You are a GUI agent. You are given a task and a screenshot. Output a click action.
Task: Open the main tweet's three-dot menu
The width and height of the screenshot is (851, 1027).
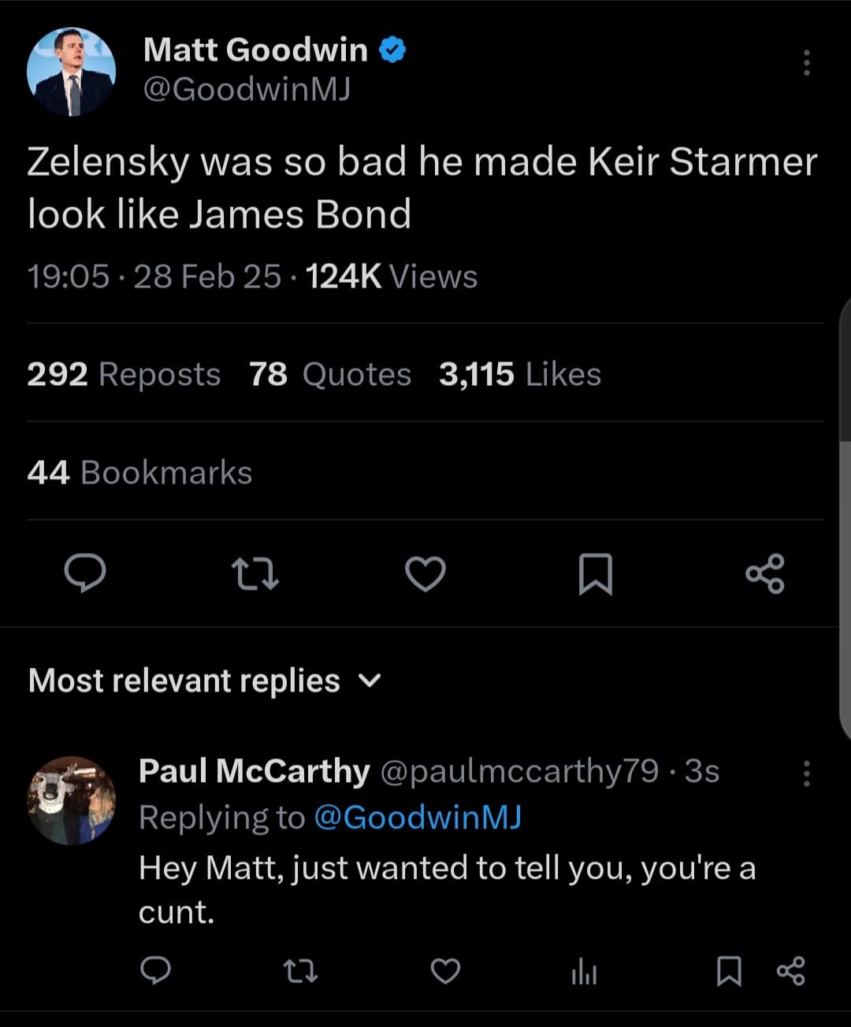point(806,62)
